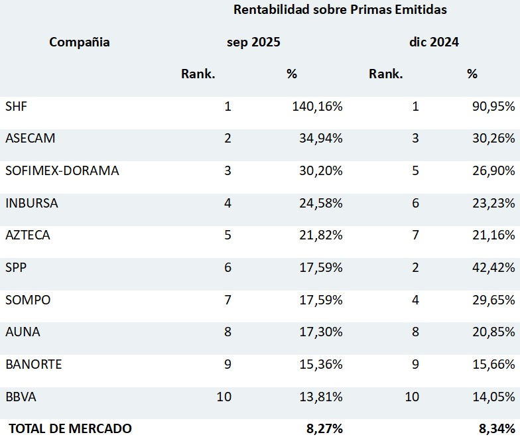This screenshot has height=447, width=520.
Task: Select the SOMPO company cell
Action: [x=27, y=300]
